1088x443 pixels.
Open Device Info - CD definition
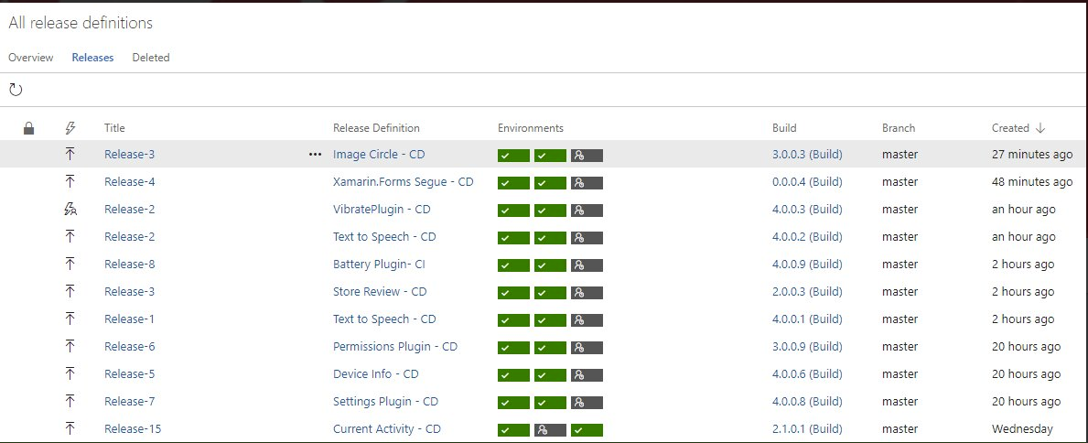[375, 373]
